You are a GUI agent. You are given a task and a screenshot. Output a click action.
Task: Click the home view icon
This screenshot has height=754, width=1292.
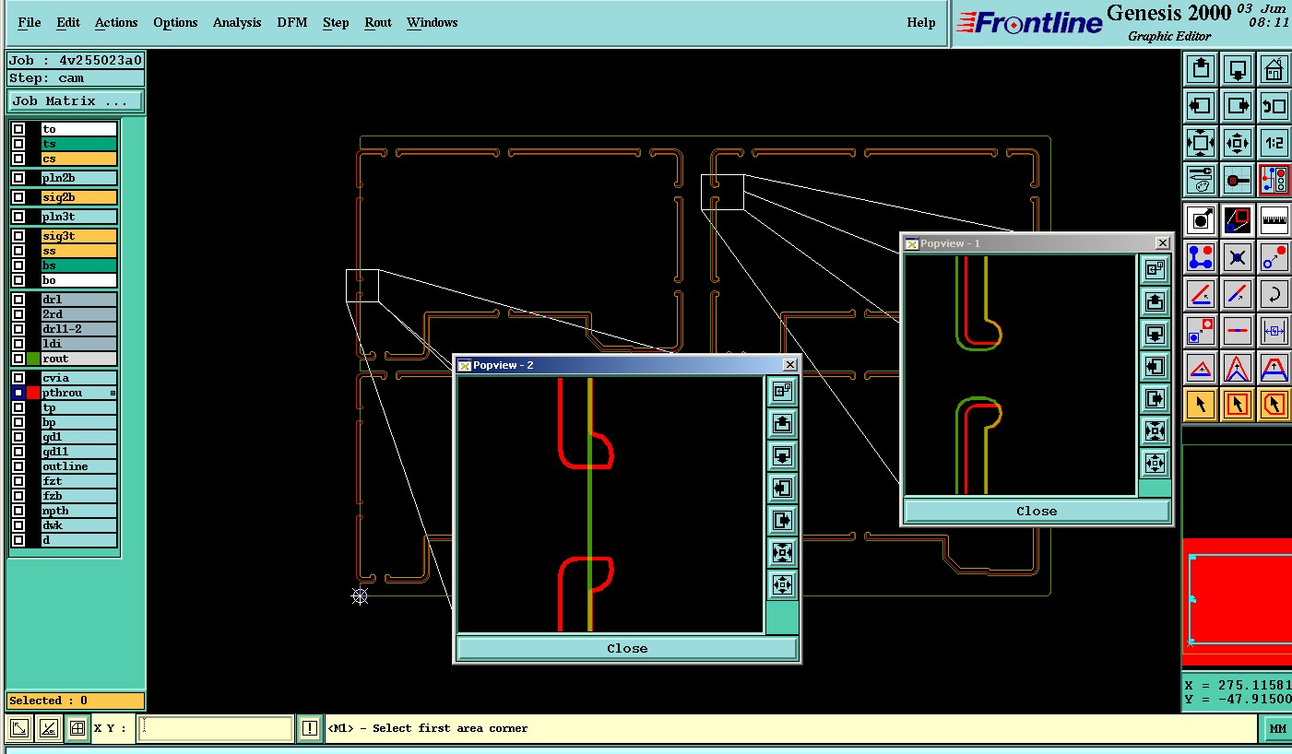pyautogui.click(x=1274, y=69)
